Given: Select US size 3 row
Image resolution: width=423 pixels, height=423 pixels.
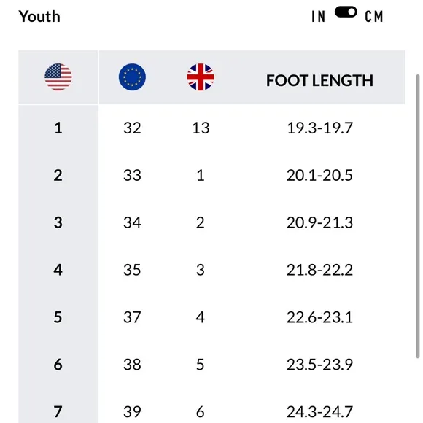Looking at the screenshot, I should (x=211, y=222).
